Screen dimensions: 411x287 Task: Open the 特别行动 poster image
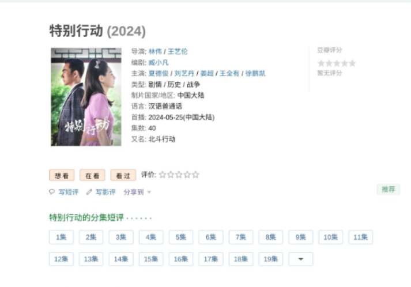(x=86, y=97)
